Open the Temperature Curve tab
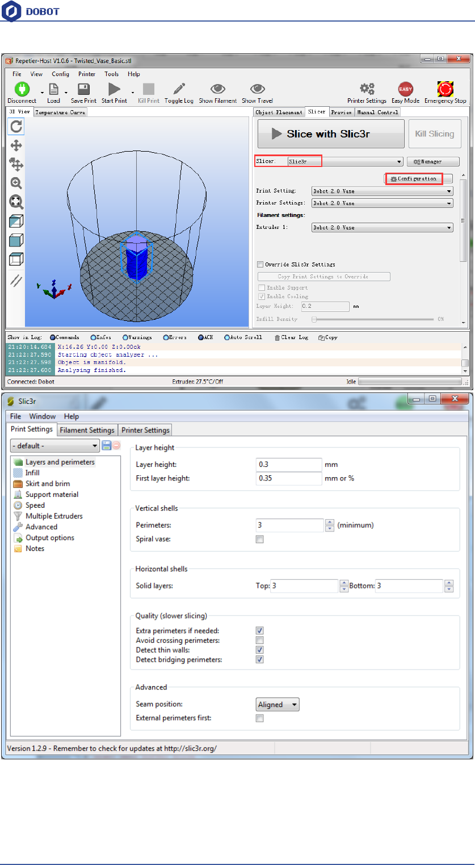This screenshot has height=865, width=475. pos(60,112)
